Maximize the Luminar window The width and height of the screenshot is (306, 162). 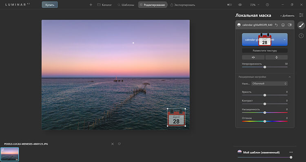click(x=292, y=4)
